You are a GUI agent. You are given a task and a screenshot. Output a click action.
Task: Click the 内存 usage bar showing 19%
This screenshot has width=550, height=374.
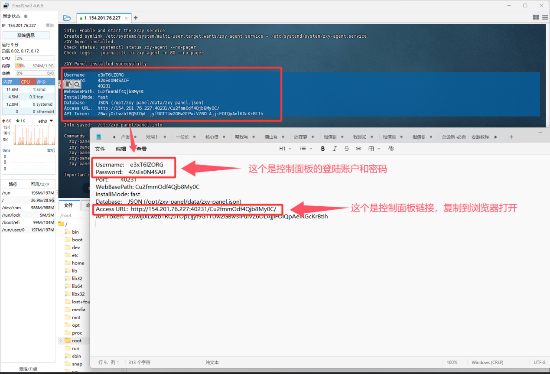click(35, 65)
